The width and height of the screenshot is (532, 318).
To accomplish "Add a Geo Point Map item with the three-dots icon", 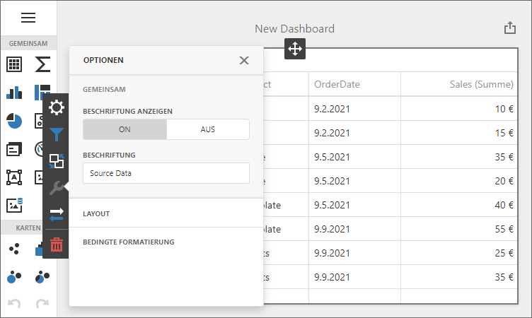I will coord(14,249).
